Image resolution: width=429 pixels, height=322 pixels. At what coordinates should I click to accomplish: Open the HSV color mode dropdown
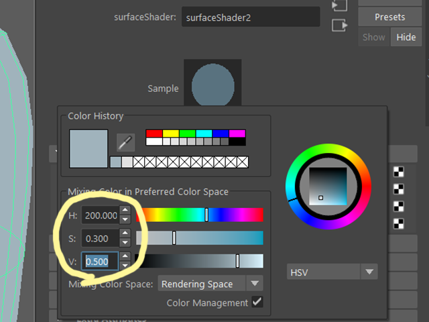332,272
